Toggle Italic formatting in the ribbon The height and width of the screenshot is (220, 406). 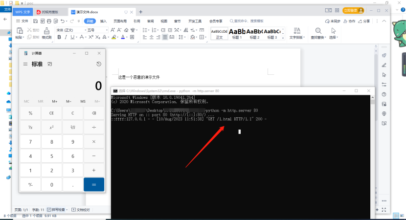(x=65, y=37)
